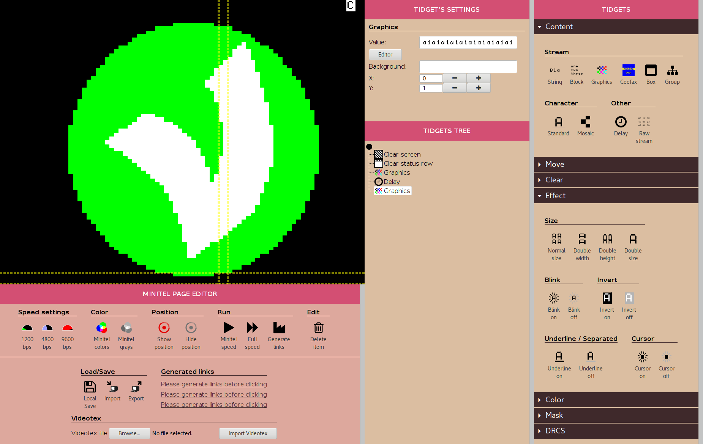703x444 pixels.
Task: Switch editor to Minitel grays
Action: [126, 334]
